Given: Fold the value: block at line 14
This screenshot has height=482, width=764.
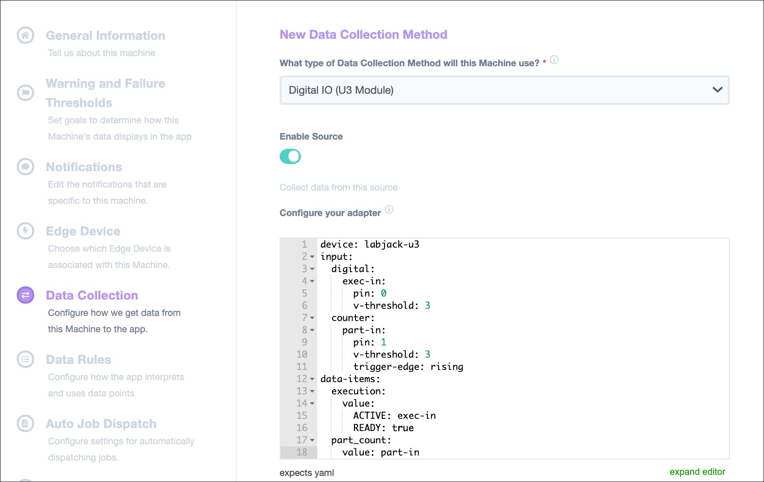Looking at the screenshot, I should pos(312,404).
